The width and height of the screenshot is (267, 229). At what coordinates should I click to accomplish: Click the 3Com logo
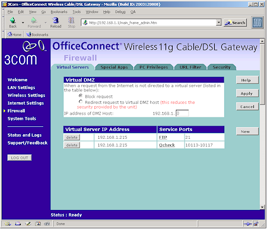click(26, 53)
